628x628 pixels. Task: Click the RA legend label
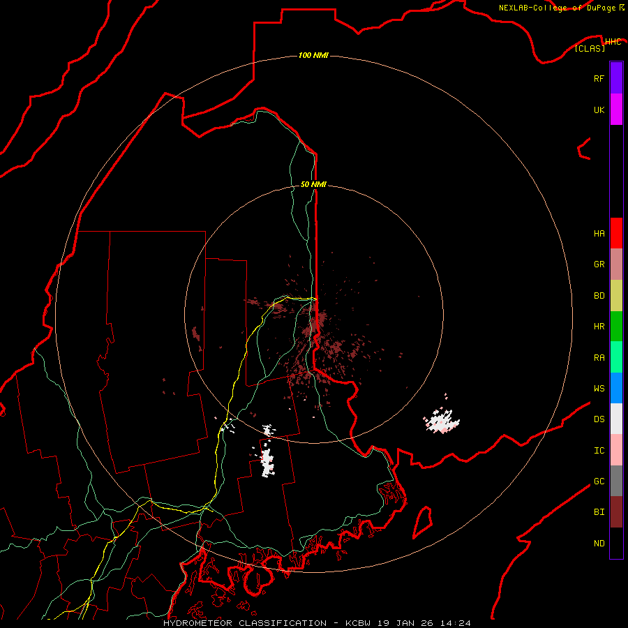pyautogui.click(x=599, y=357)
